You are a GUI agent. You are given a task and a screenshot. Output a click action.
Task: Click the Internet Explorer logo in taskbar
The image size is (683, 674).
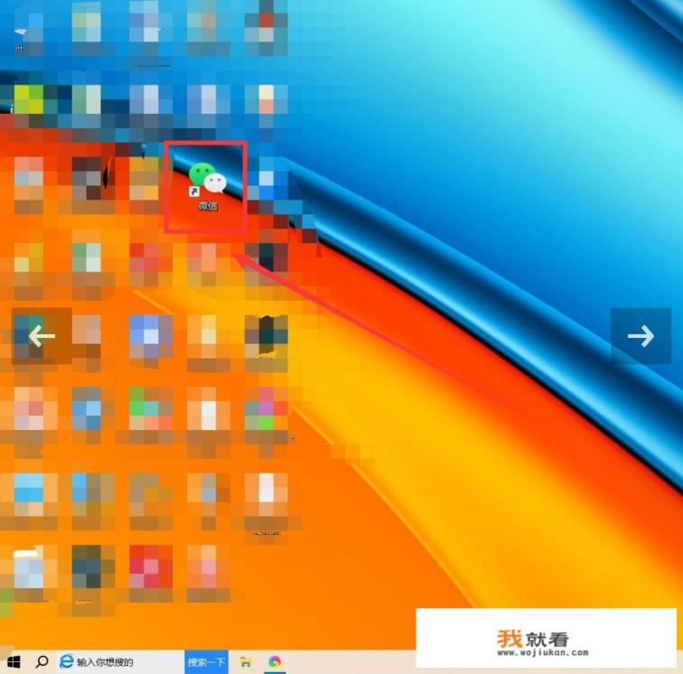[x=66, y=661]
